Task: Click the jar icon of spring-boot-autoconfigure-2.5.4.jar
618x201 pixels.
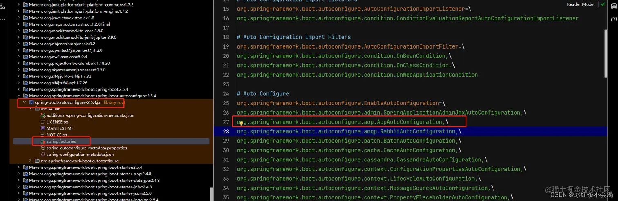Action: pyautogui.click(x=31, y=102)
